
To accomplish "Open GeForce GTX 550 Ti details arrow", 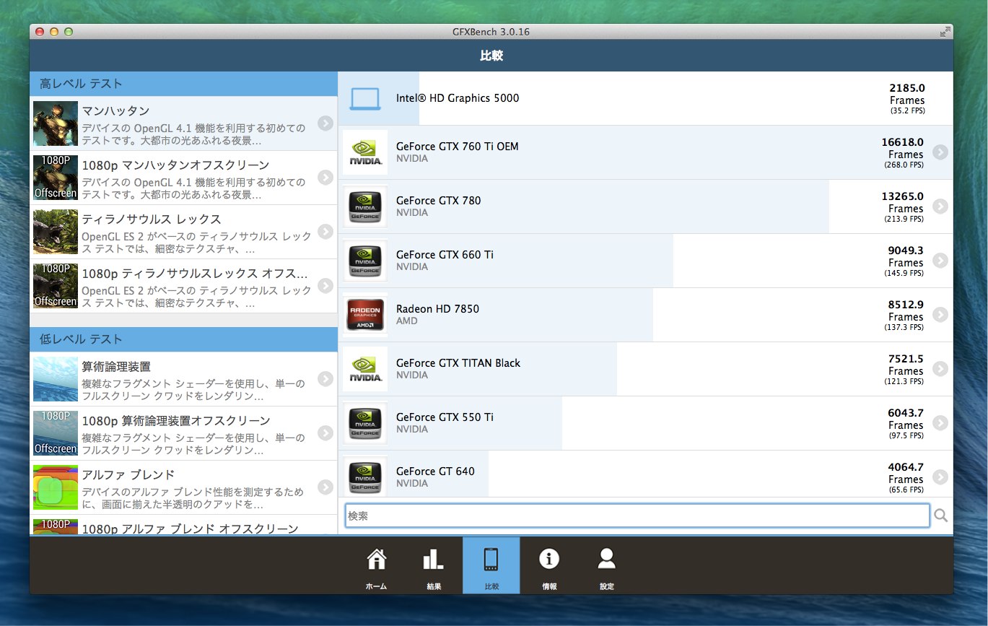I will point(940,423).
